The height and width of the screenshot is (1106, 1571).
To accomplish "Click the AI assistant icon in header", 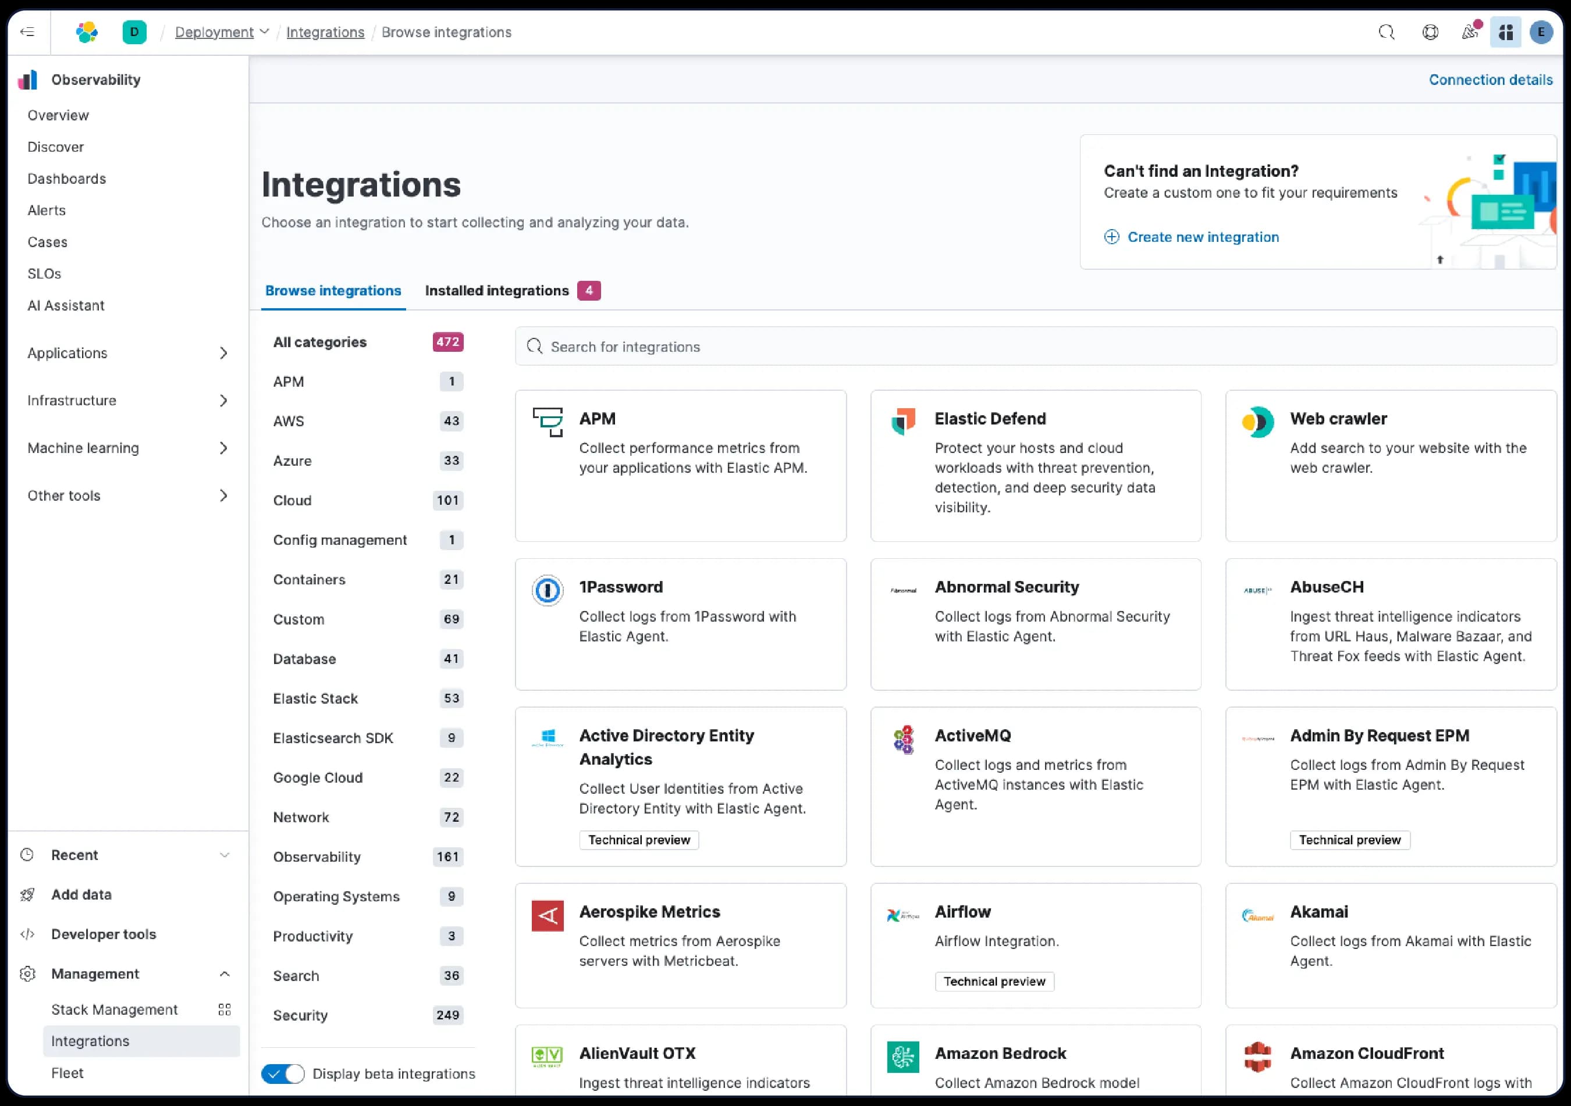I will pos(1505,32).
